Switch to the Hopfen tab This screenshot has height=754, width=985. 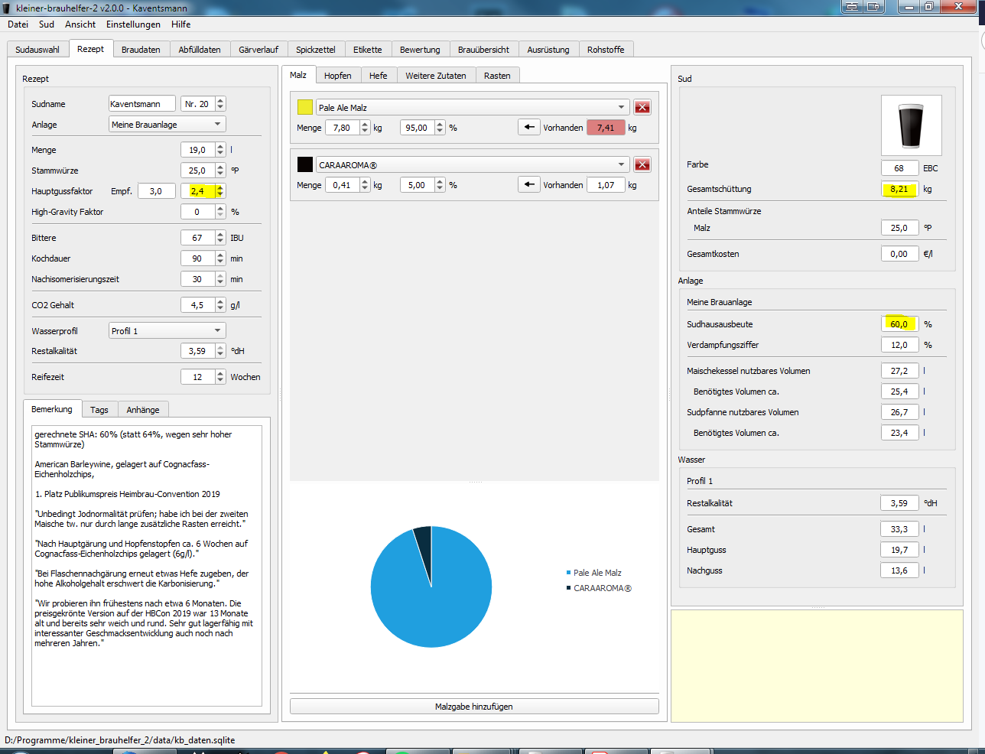click(x=337, y=76)
